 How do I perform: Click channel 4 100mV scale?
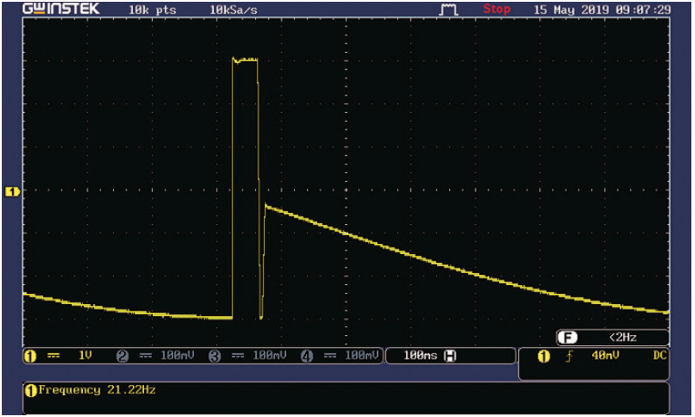[x=362, y=355]
